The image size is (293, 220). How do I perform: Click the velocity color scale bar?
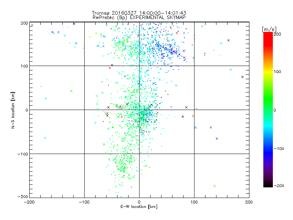tap(268, 109)
